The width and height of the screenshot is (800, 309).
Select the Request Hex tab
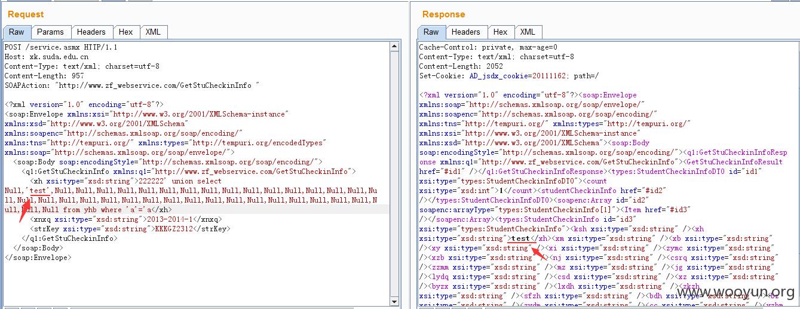(126, 32)
